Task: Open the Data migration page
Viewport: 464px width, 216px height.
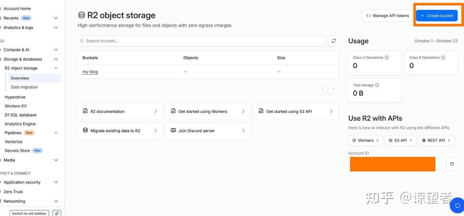Action: click(x=24, y=86)
